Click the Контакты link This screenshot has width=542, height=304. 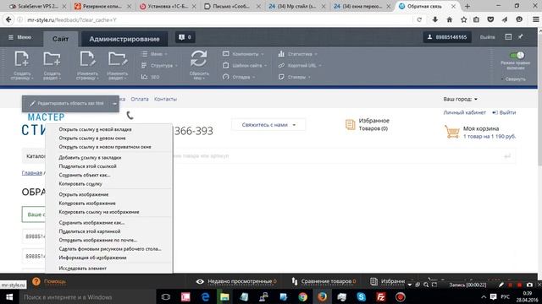pyautogui.click(x=166, y=99)
